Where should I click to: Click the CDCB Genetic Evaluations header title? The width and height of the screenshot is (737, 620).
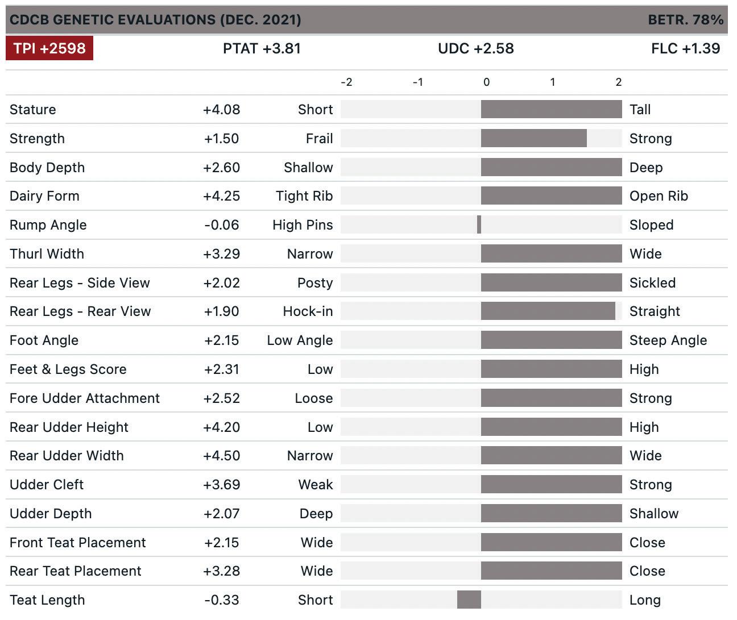[x=155, y=20]
